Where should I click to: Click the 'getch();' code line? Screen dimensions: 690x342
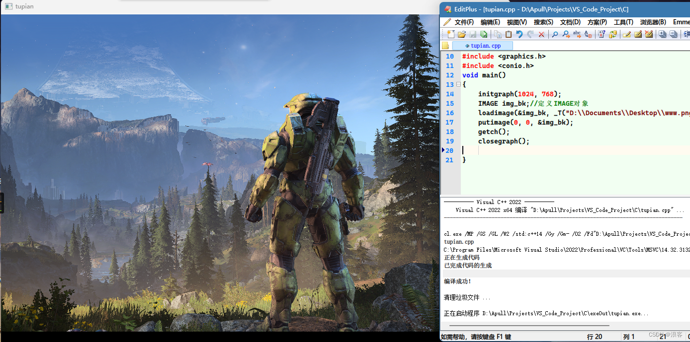pyautogui.click(x=494, y=132)
